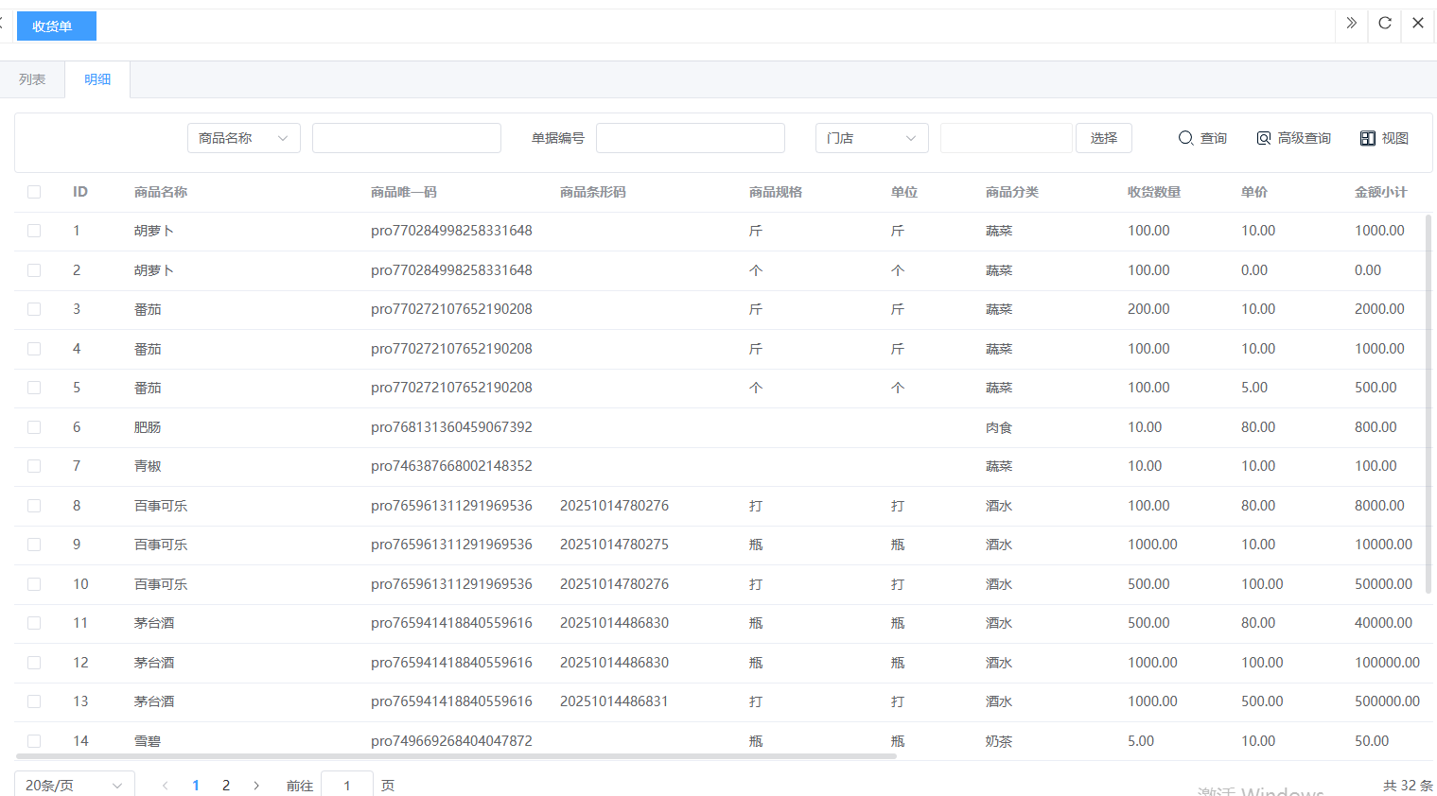This screenshot has width=1437, height=796.
Task: Click the refresh icon in tab bar
Action: coord(1384,24)
